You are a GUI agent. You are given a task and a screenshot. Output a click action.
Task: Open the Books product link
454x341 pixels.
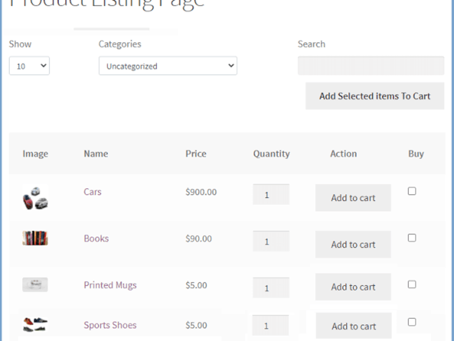tap(96, 238)
